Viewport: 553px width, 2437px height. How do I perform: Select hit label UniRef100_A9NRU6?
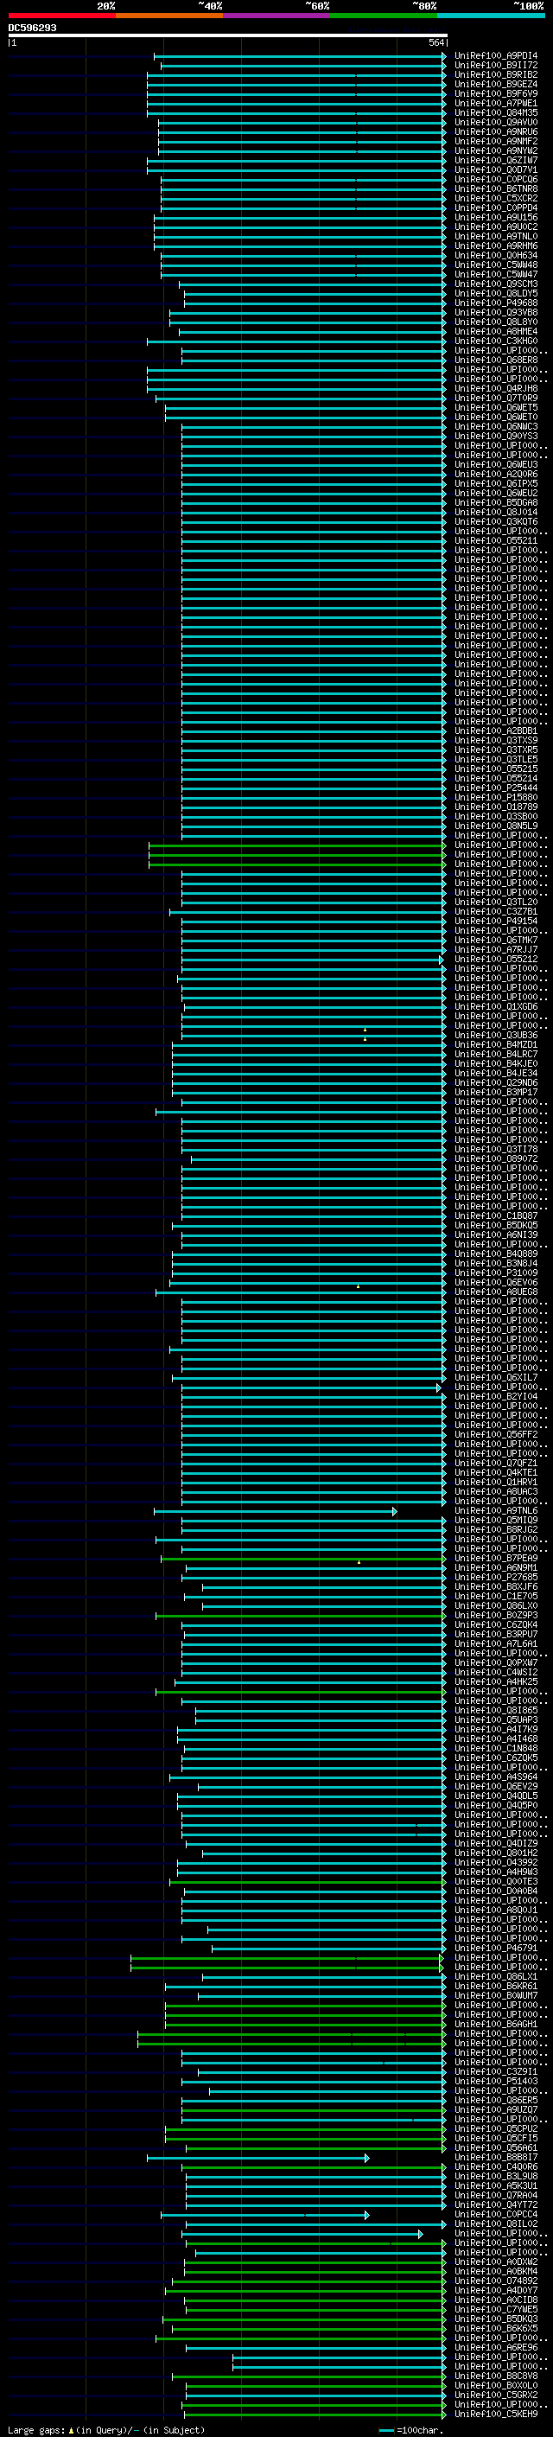(x=495, y=131)
